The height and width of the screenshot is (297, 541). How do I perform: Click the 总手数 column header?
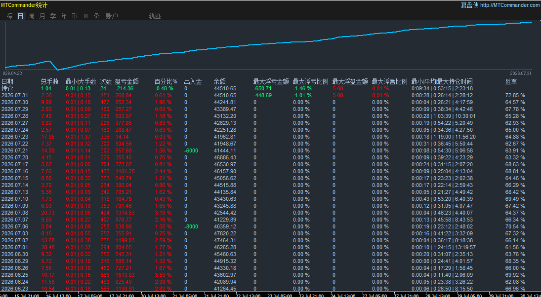click(x=50, y=82)
